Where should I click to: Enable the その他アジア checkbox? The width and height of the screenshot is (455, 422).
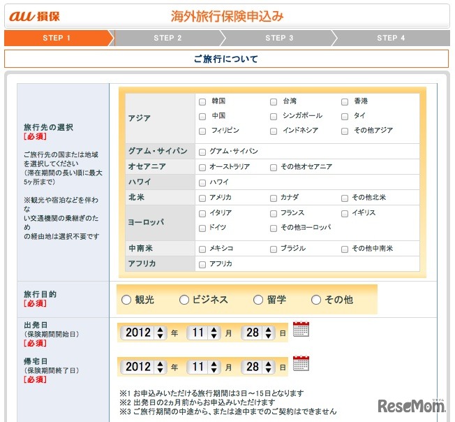(345, 131)
